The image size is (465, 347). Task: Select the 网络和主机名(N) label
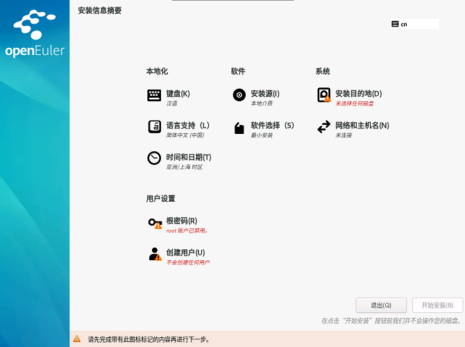point(362,126)
